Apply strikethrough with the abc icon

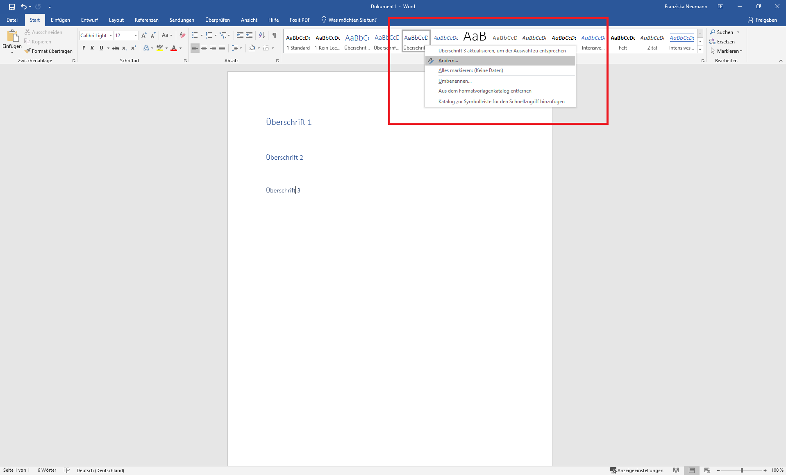coord(115,48)
